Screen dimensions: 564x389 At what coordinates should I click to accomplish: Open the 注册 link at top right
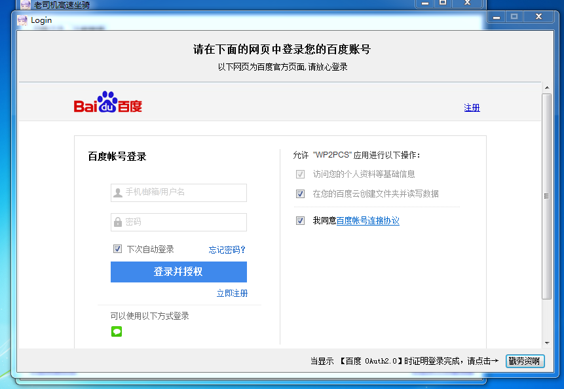tap(472, 107)
